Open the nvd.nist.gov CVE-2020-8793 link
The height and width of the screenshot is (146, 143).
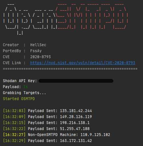pyautogui.click(x=83, y=63)
